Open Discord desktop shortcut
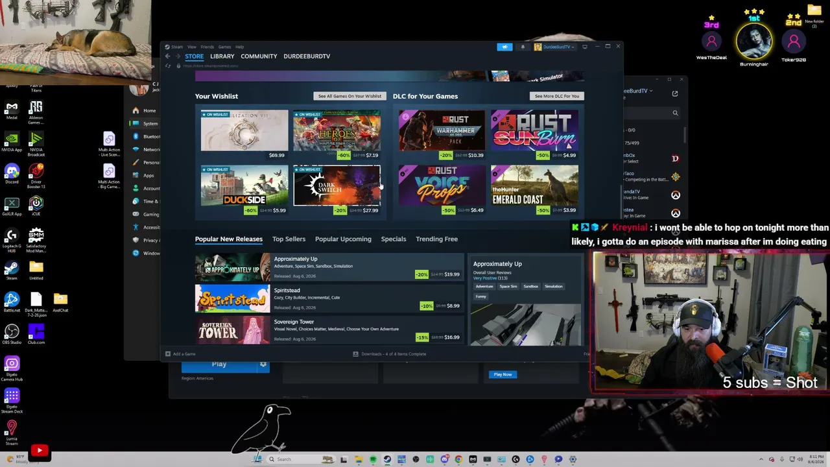830x467 pixels. pos(12,174)
